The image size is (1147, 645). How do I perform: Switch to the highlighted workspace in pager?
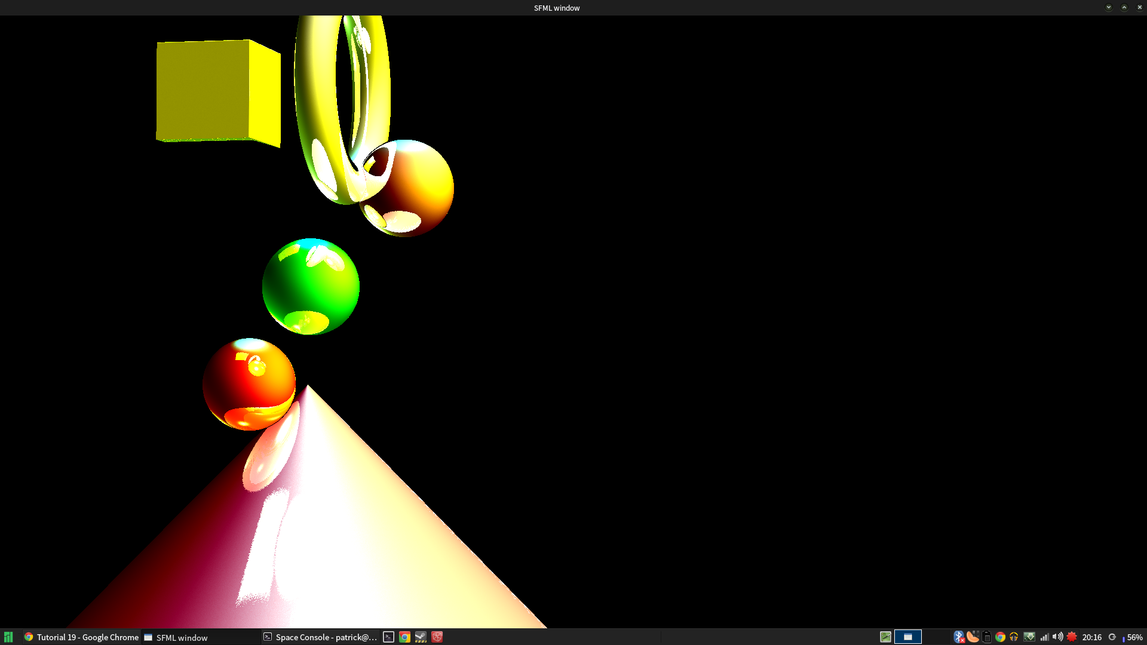click(x=907, y=637)
